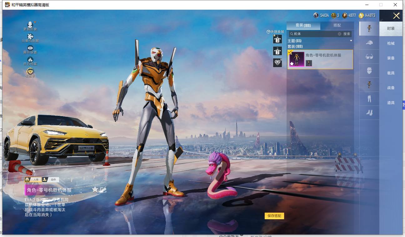Screen dimensions: 405x237
Task: Focus the search field containing 机体
Action: tap(315, 34)
